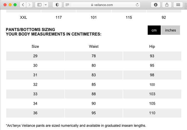Enable Reader view in address bar
Image resolution: width=187 pixels, height=130 pixels.
pyautogui.click(x=67, y=5)
